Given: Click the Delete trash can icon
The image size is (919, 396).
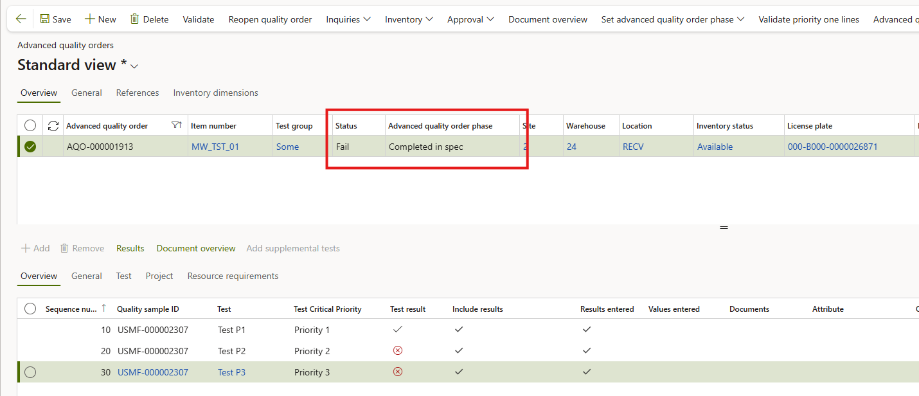Looking at the screenshot, I should pos(135,19).
